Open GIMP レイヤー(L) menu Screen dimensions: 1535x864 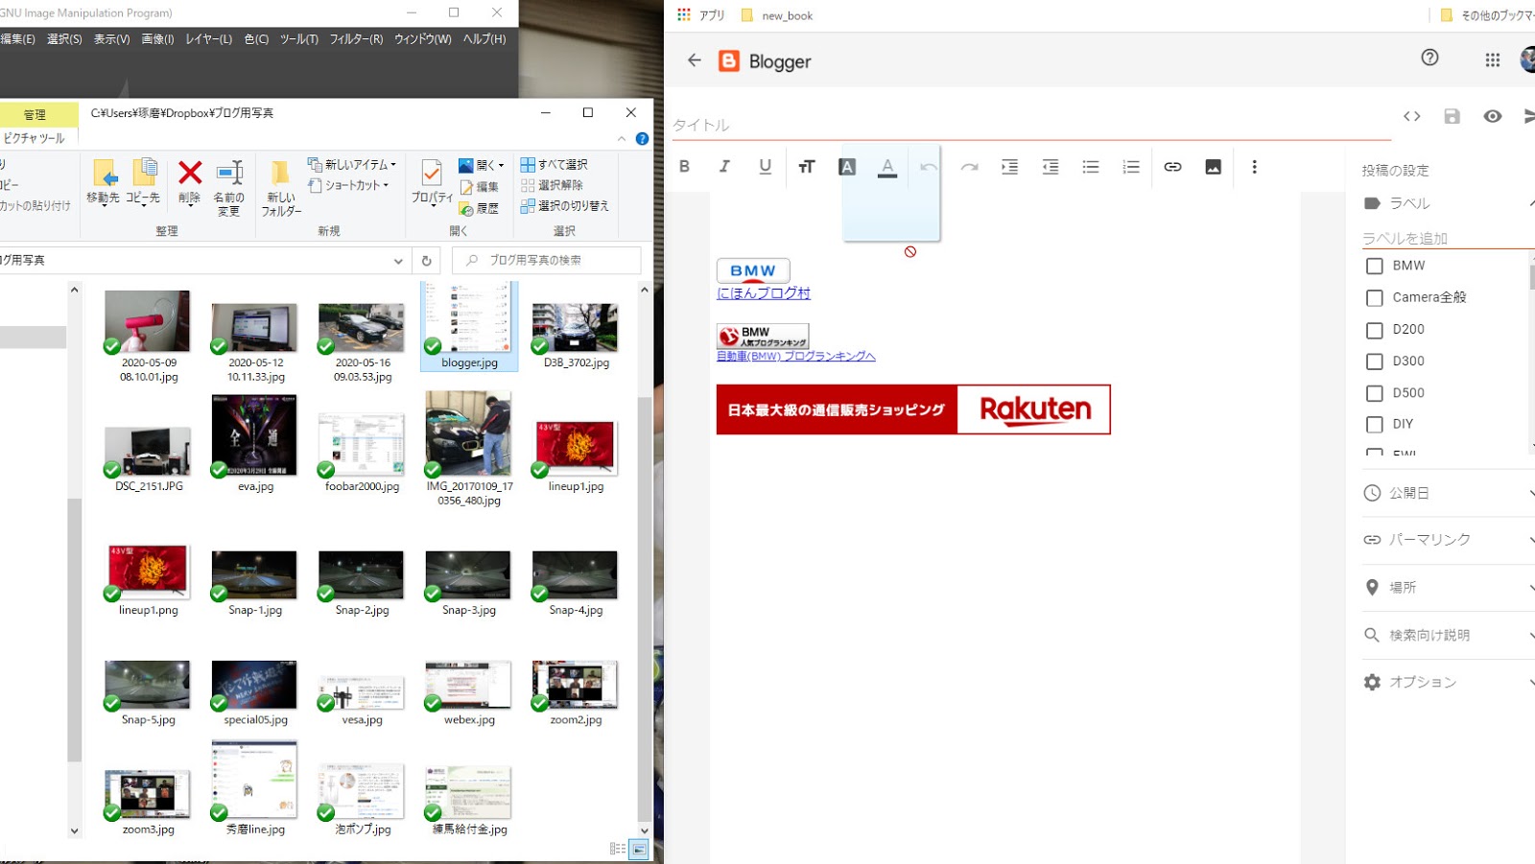208,39
